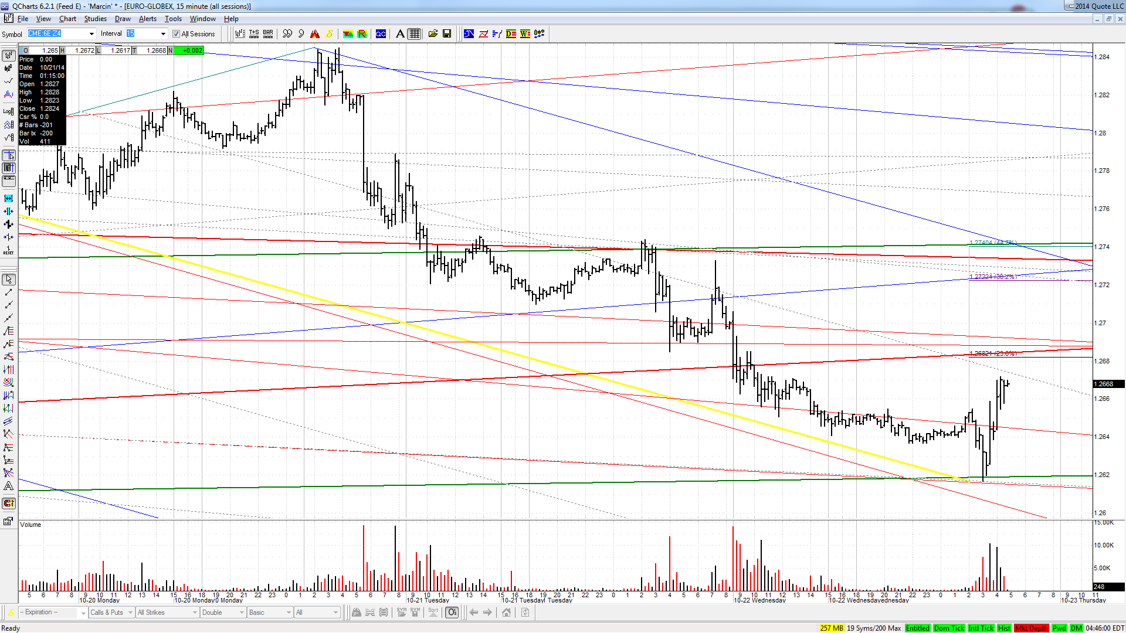This screenshot has height=633, width=1126.
Task: Open the Draw menu
Action: point(123,19)
